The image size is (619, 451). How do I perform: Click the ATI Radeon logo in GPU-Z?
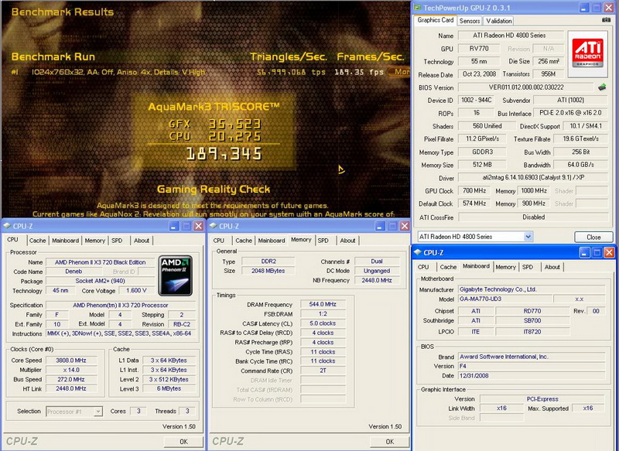click(588, 53)
